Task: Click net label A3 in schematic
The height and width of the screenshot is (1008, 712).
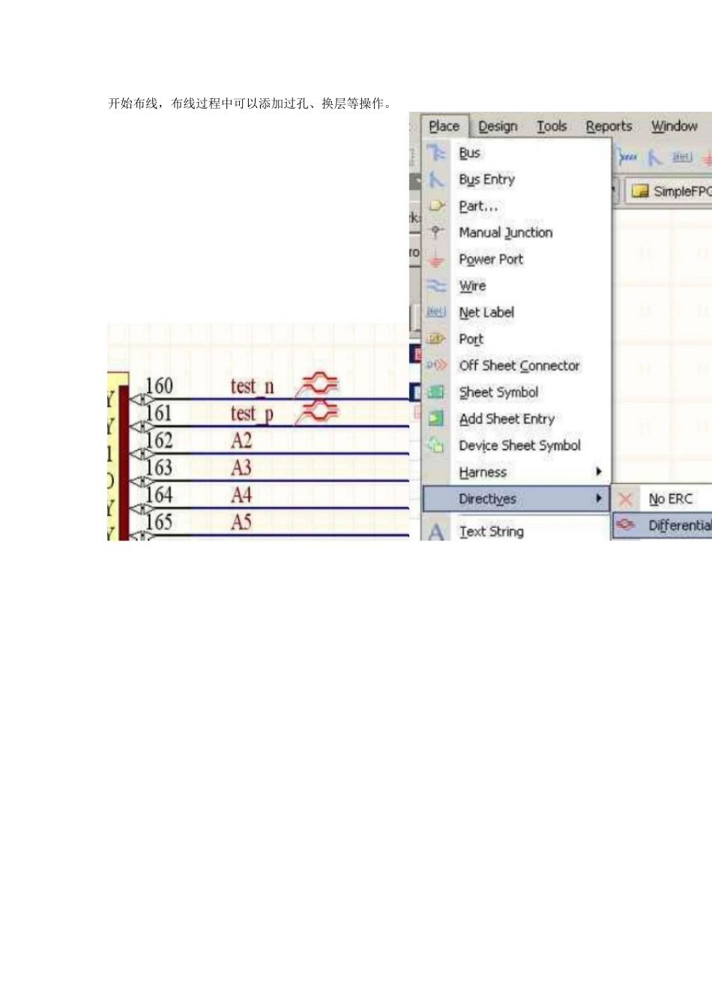Action: point(241,468)
